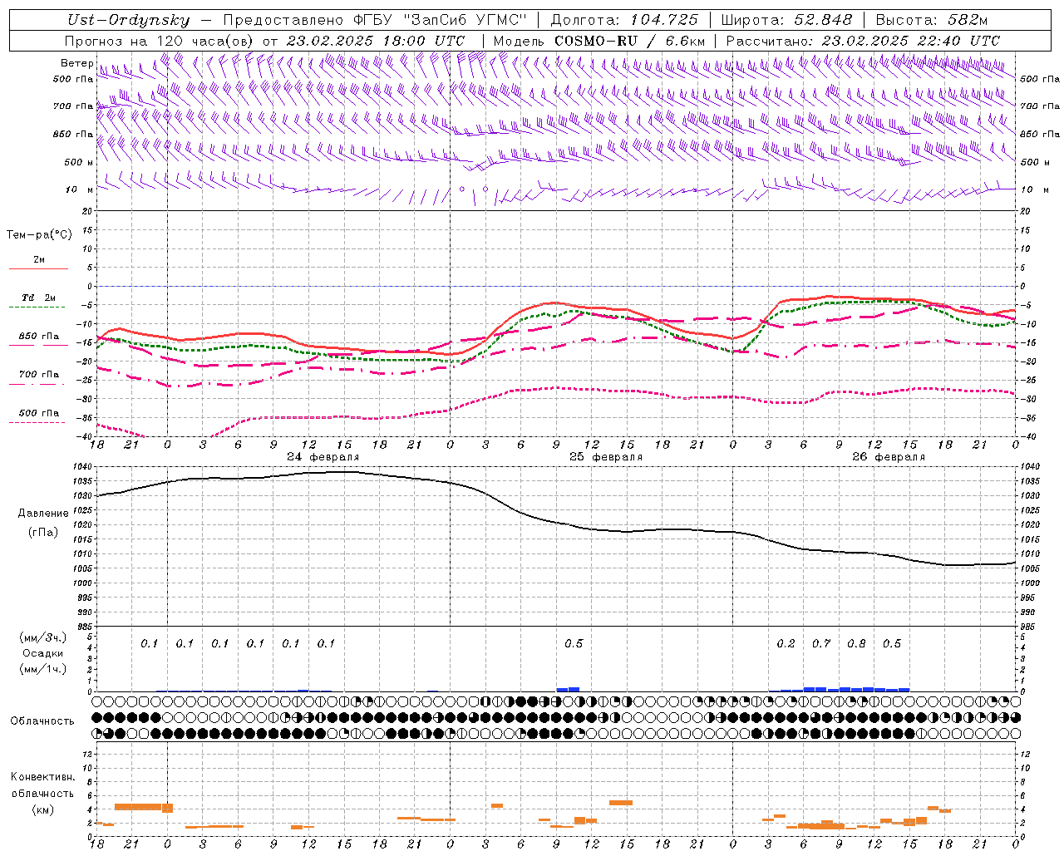Click the '24 февраля' date label

tap(323, 456)
